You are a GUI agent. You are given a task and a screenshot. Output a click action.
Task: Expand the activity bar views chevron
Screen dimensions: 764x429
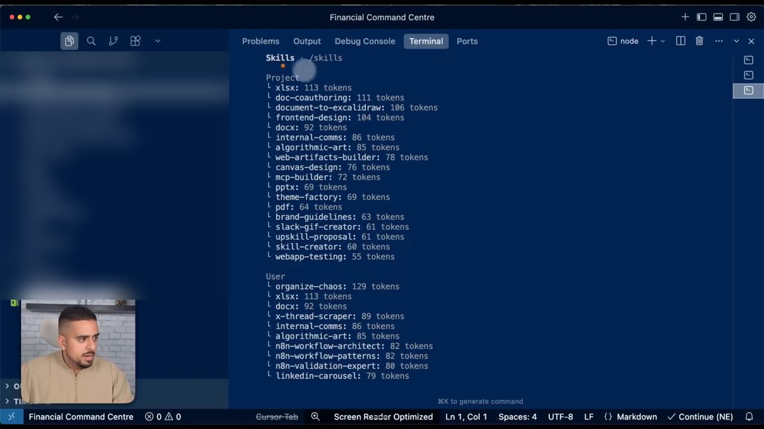[158, 41]
